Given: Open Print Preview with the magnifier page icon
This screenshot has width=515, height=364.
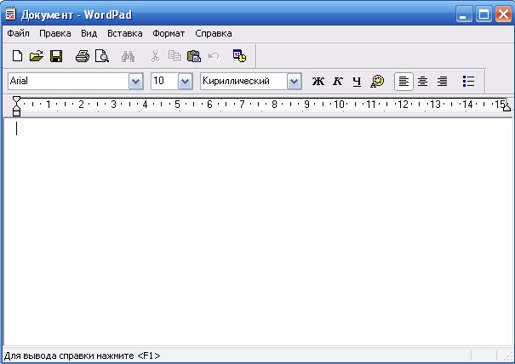Looking at the screenshot, I should [102, 56].
